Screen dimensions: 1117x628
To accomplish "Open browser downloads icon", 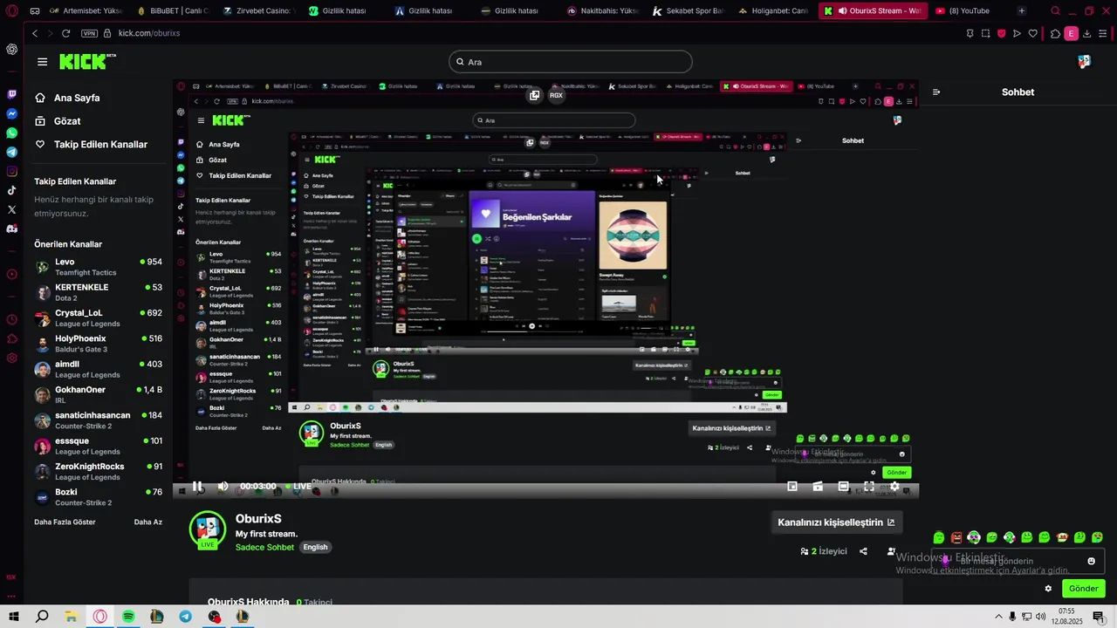I will (1087, 33).
